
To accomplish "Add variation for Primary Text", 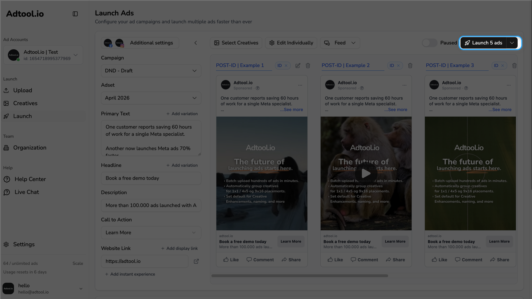I will [x=182, y=114].
